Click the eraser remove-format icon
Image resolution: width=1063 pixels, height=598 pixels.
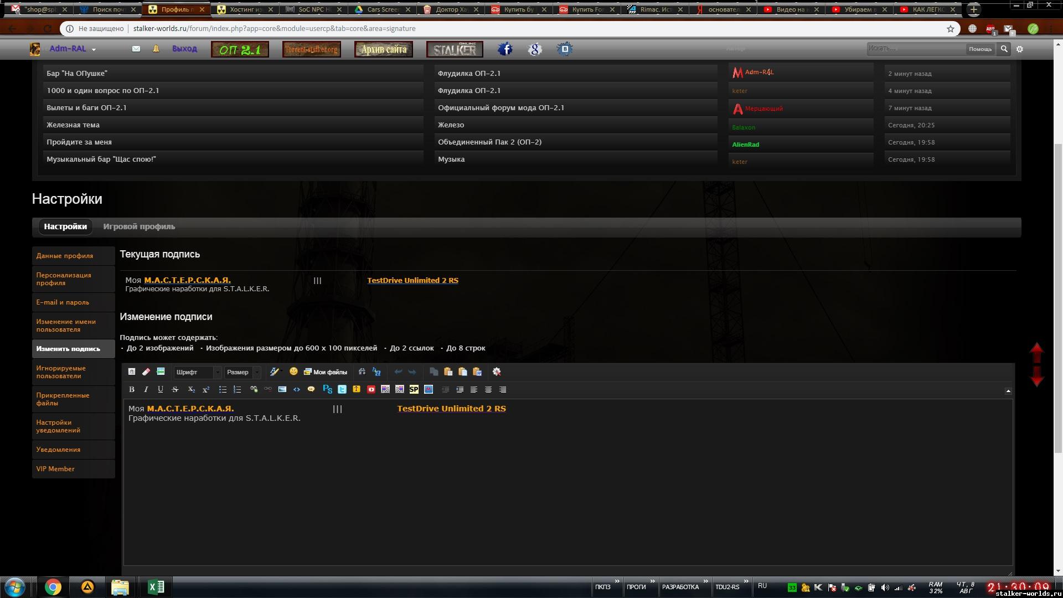point(146,372)
